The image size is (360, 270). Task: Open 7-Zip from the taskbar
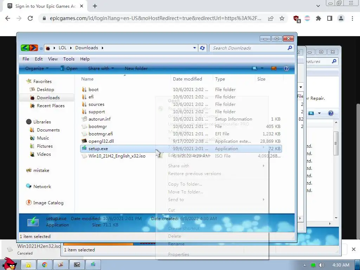[x=77, y=265]
